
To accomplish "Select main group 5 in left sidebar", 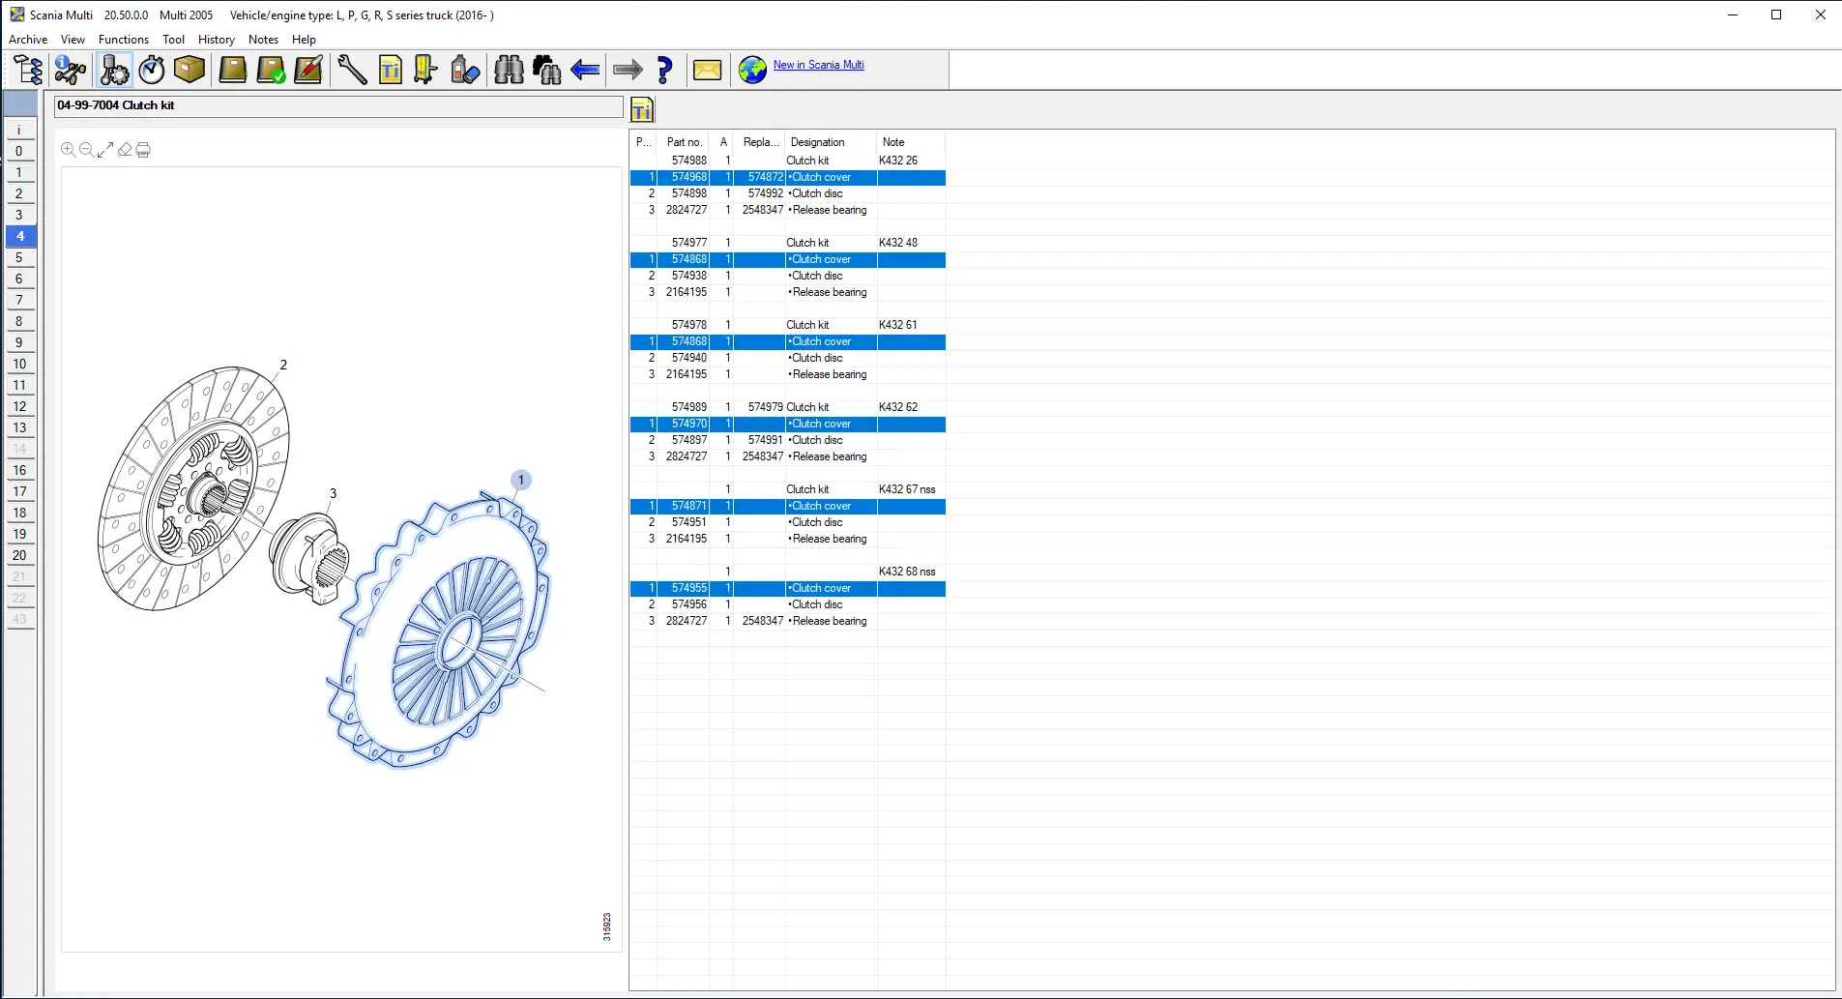I will (19, 257).
